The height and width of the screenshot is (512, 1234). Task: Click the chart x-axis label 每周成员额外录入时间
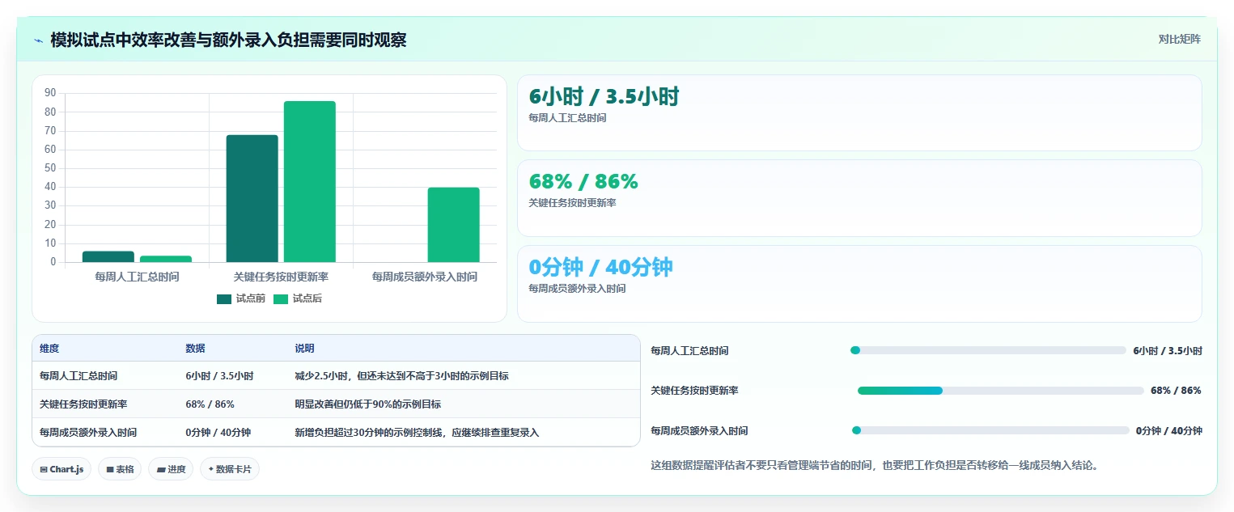pyautogui.click(x=425, y=277)
